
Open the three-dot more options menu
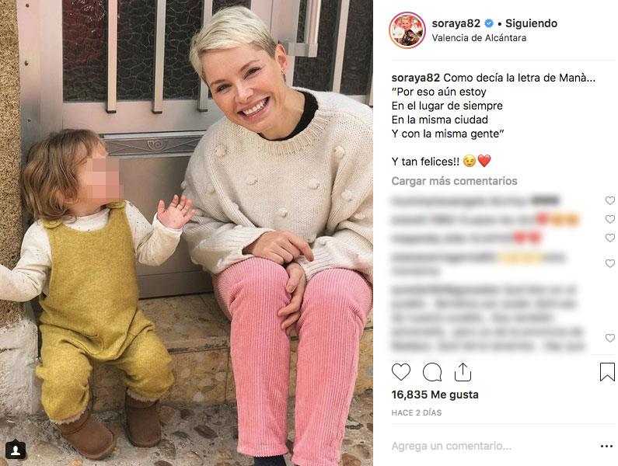click(606, 446)
